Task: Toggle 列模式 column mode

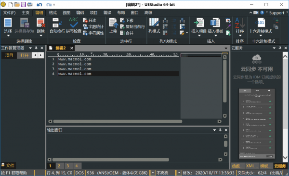Action: [x=154, y=25]
